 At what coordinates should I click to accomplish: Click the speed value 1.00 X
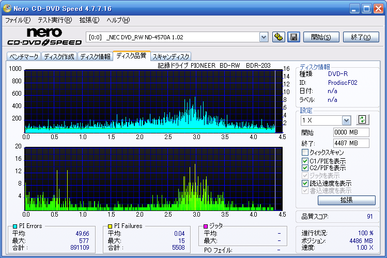click(365, 247)
